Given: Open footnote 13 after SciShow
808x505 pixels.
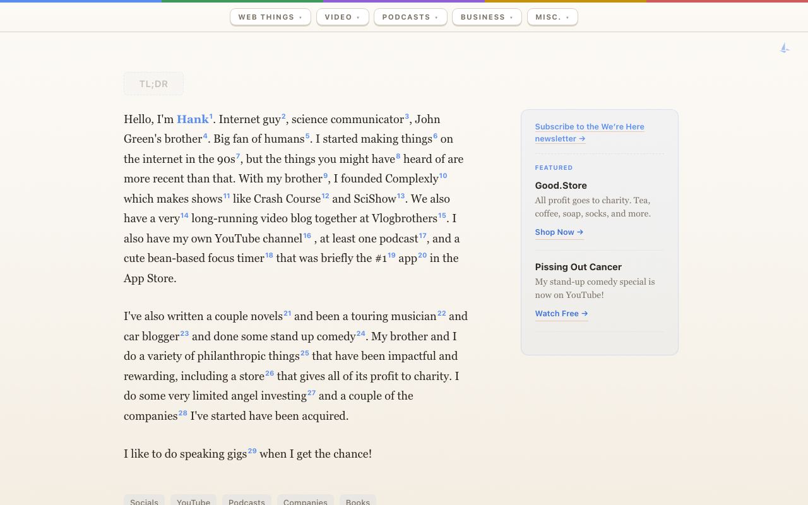Looking at the screenshot, I should (401, 196).
